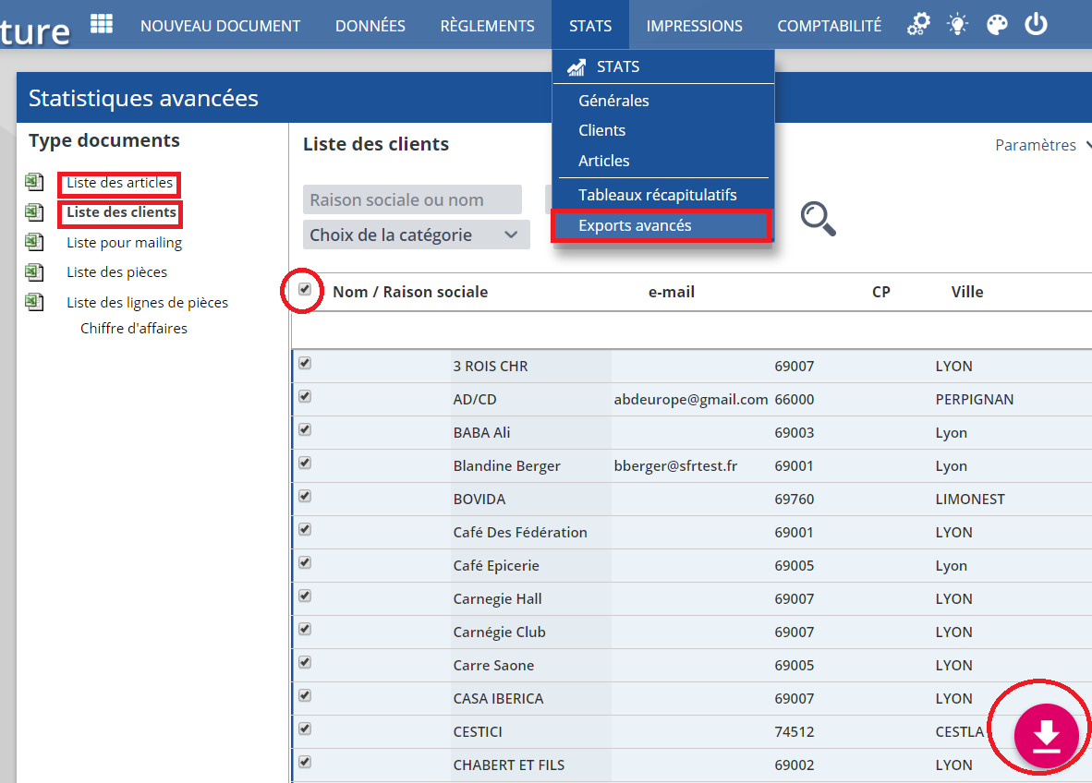Click the light bulb tips icon
Image resolution: width=1092 pixels, height=783 pixels.
coord(958,24)
